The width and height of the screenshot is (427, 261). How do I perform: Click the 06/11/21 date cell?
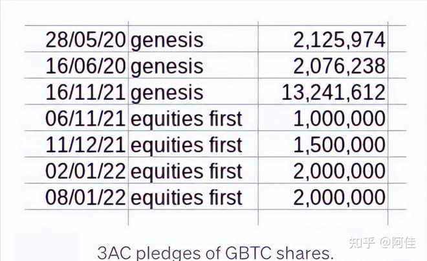click(x=76, y=117)
